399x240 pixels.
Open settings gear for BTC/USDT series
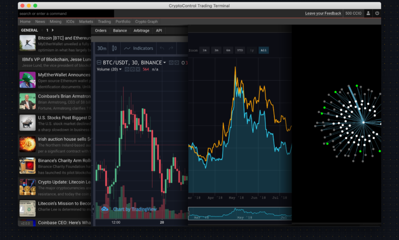[x=176, y=62]
